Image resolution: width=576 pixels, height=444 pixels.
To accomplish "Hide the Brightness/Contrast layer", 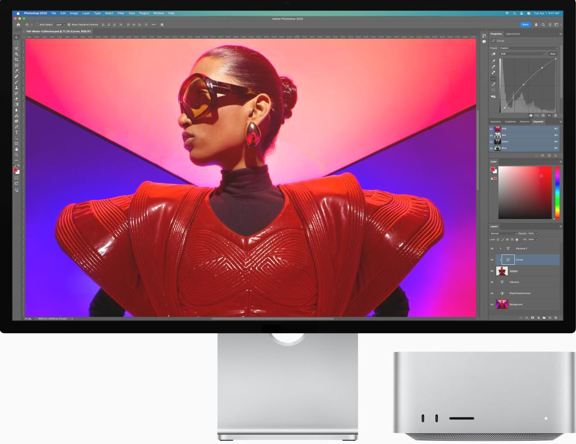I will [x=492, y=293].
